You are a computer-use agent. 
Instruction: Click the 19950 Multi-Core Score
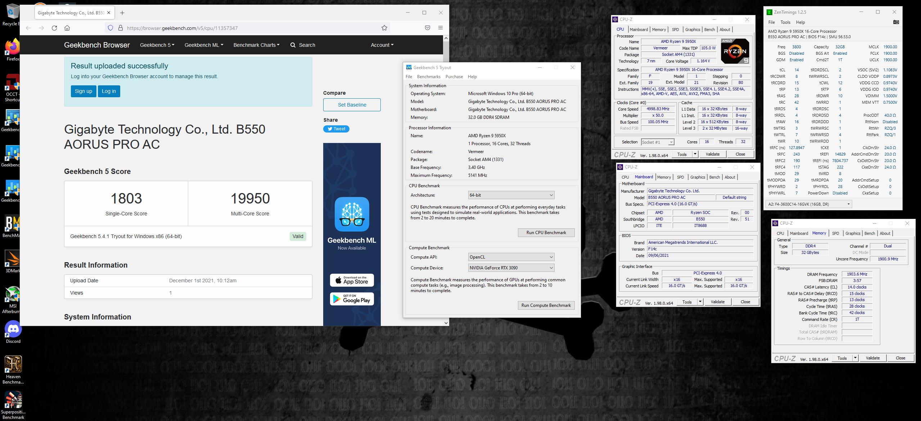pos(250,198)
